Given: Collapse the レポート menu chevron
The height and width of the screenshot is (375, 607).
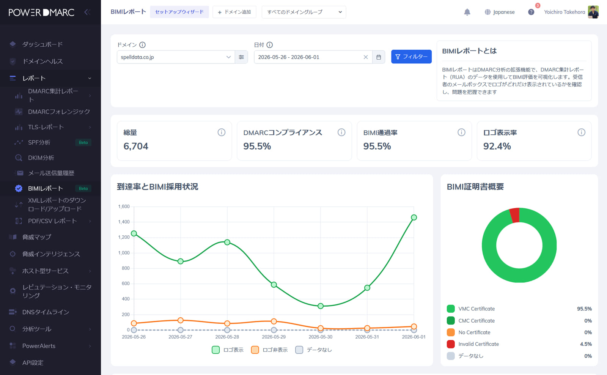Looking at the screenshot, I should tap(90, 78).
